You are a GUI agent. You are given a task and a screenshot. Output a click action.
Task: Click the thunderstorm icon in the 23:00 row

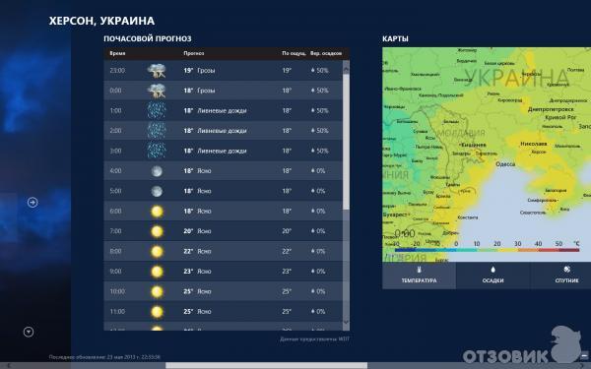tap(157, 71)
